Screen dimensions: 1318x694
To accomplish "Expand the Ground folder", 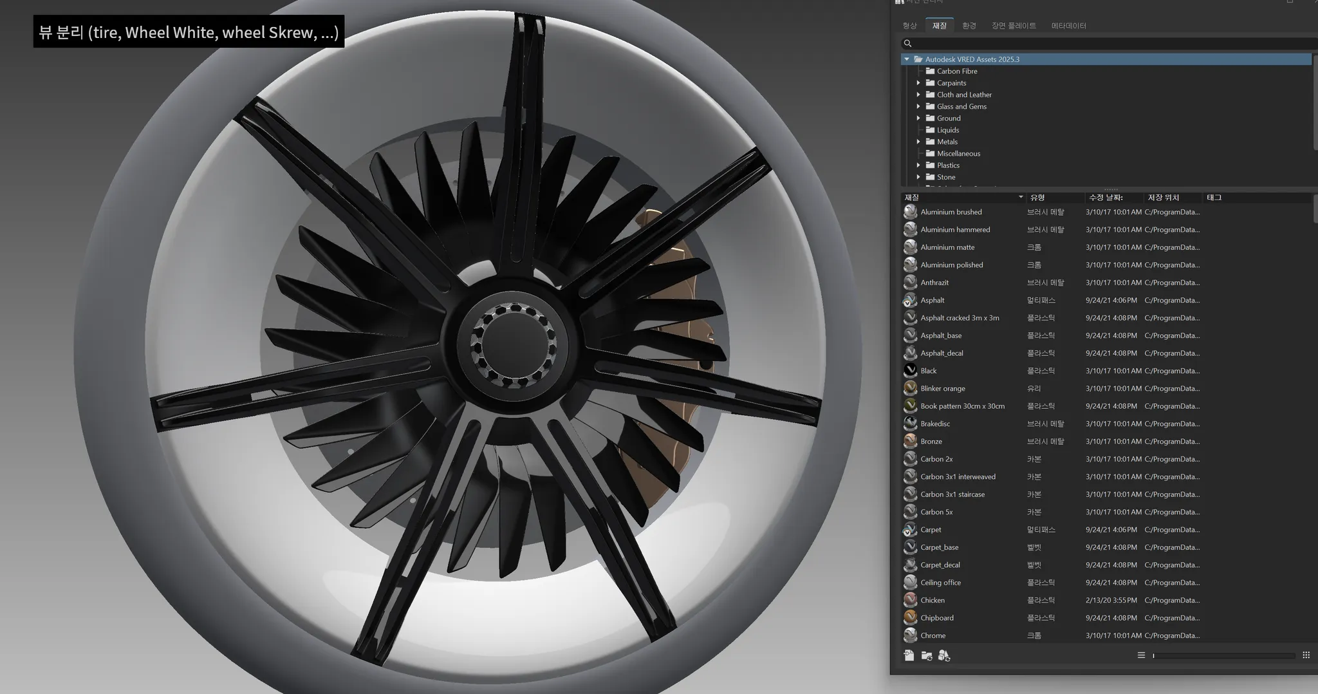I will click(x=918, y=118).
